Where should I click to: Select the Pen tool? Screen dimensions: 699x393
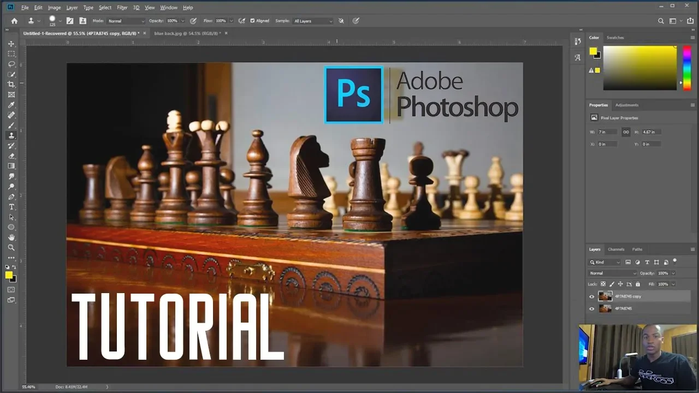click(11, 196)
